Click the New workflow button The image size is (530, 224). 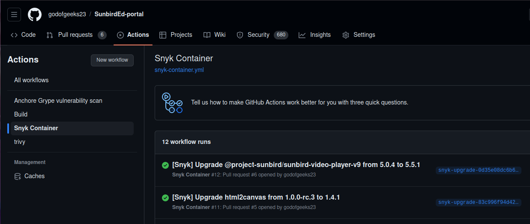coord(112,60)
